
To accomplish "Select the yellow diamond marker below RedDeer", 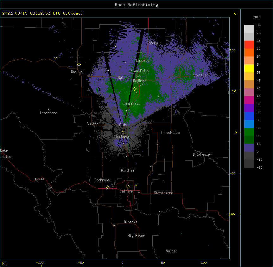I will (135, 89).
